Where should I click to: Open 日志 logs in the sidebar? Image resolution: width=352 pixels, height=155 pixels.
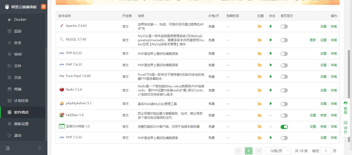[23, 77]
